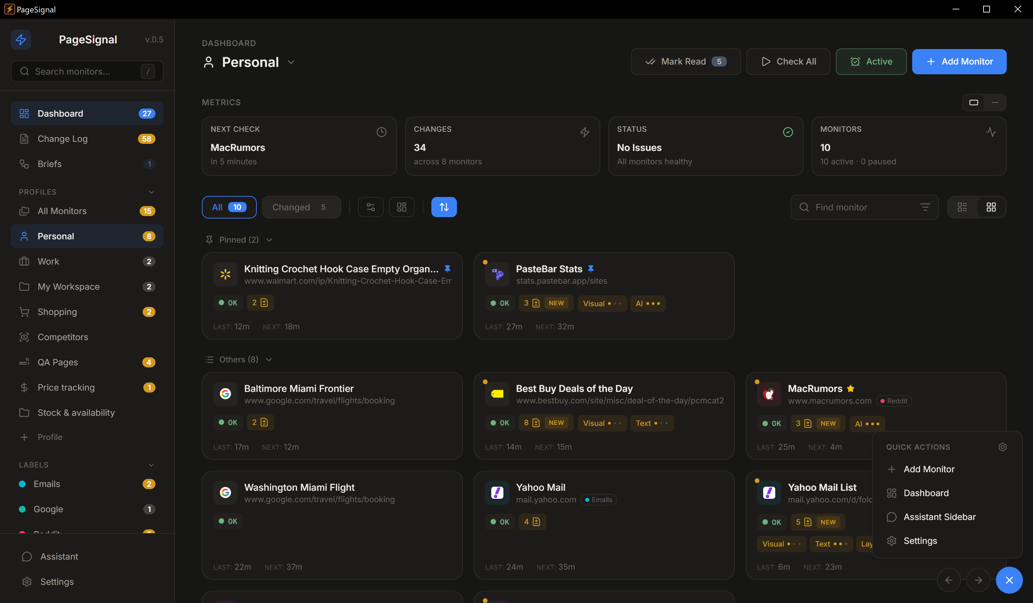The image size is (1033, 603).
Task: Collapse the Pinned (2) section
Action: (269, 240)
